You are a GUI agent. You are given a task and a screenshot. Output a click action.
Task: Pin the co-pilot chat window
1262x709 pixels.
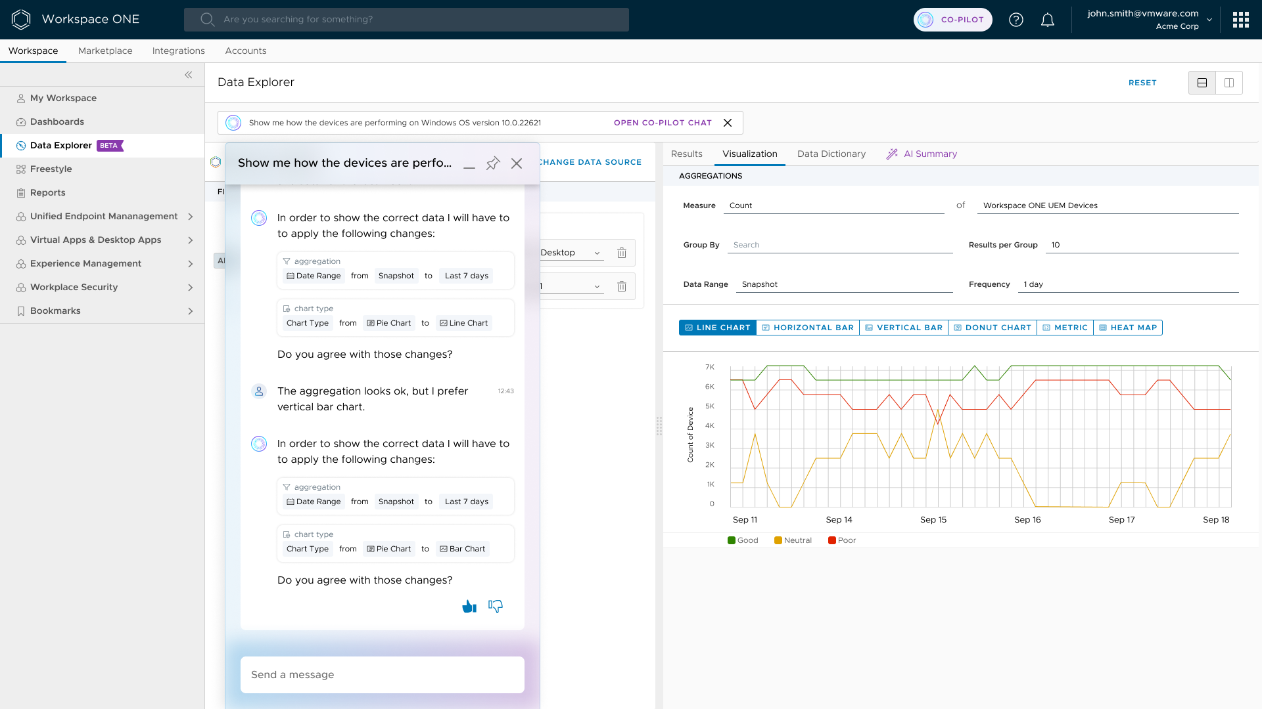click(493, 163)
